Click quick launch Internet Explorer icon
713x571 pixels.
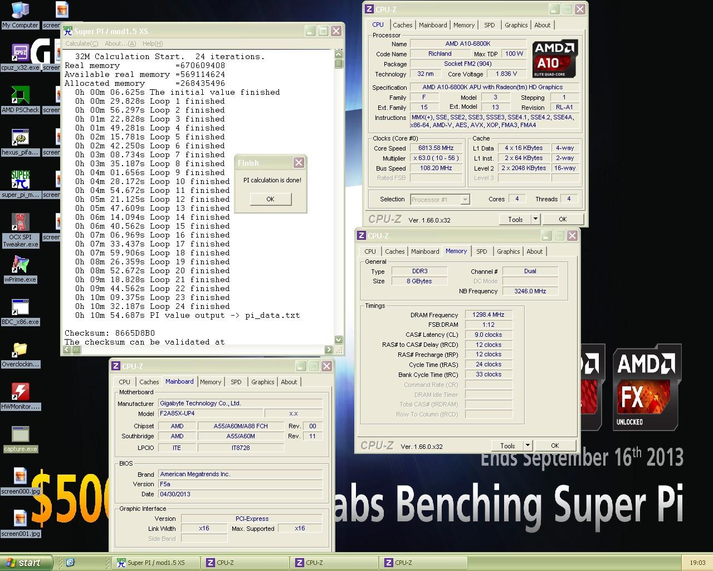[70, 563]
